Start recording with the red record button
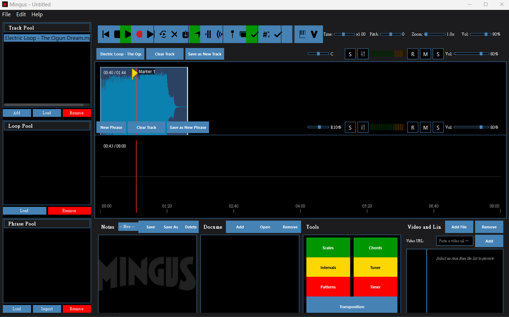This screenshot has height=317, width=509. [139, 35]
